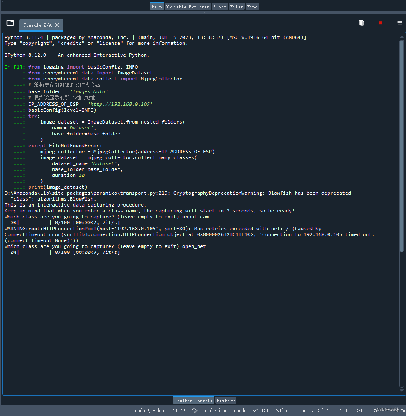Click the completions status icon
Screen dimensions: 406x416
point(195,410)
